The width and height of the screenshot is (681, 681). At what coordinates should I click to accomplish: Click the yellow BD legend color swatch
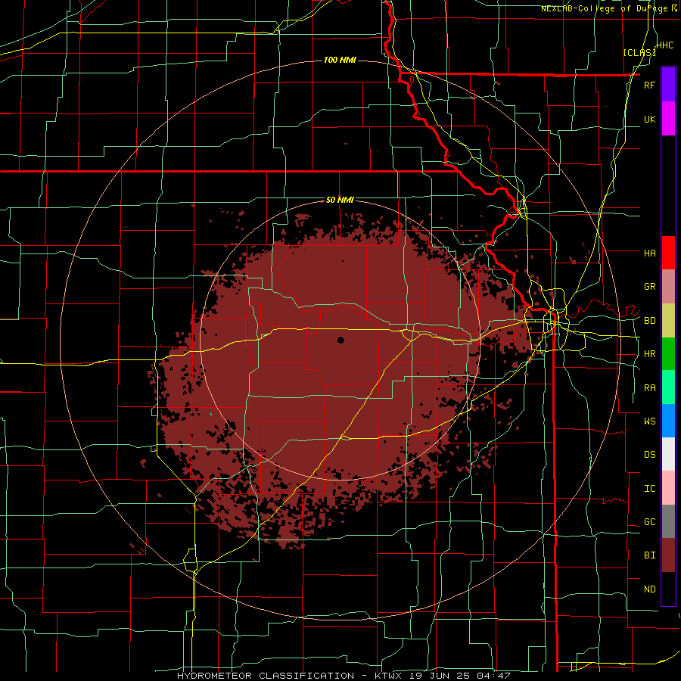coord(668,320)
